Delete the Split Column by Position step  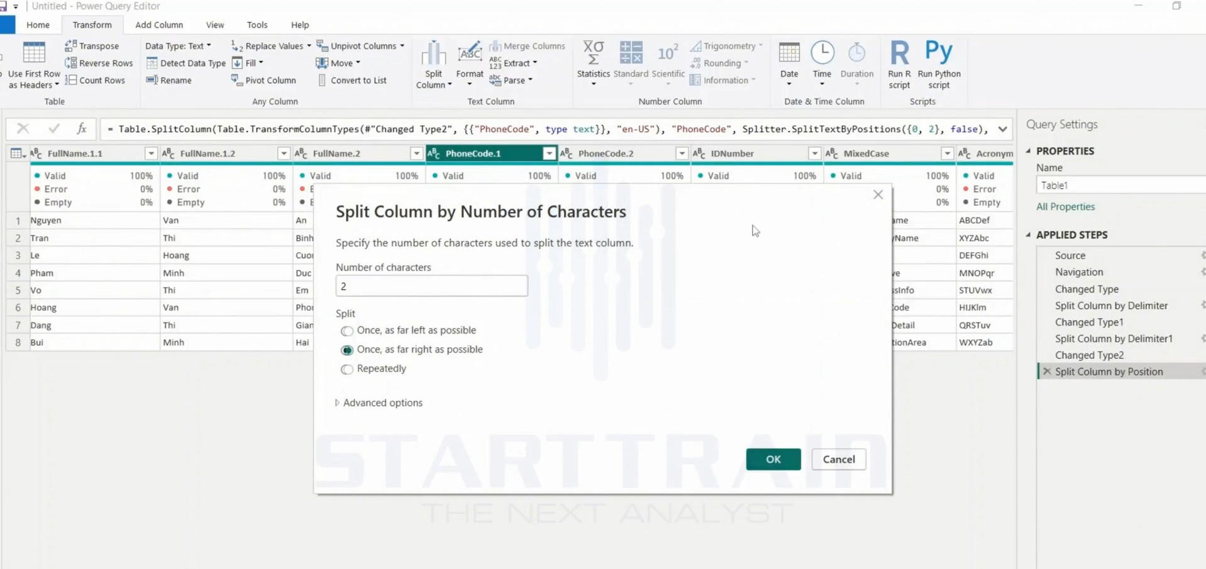coord(1047,372)
